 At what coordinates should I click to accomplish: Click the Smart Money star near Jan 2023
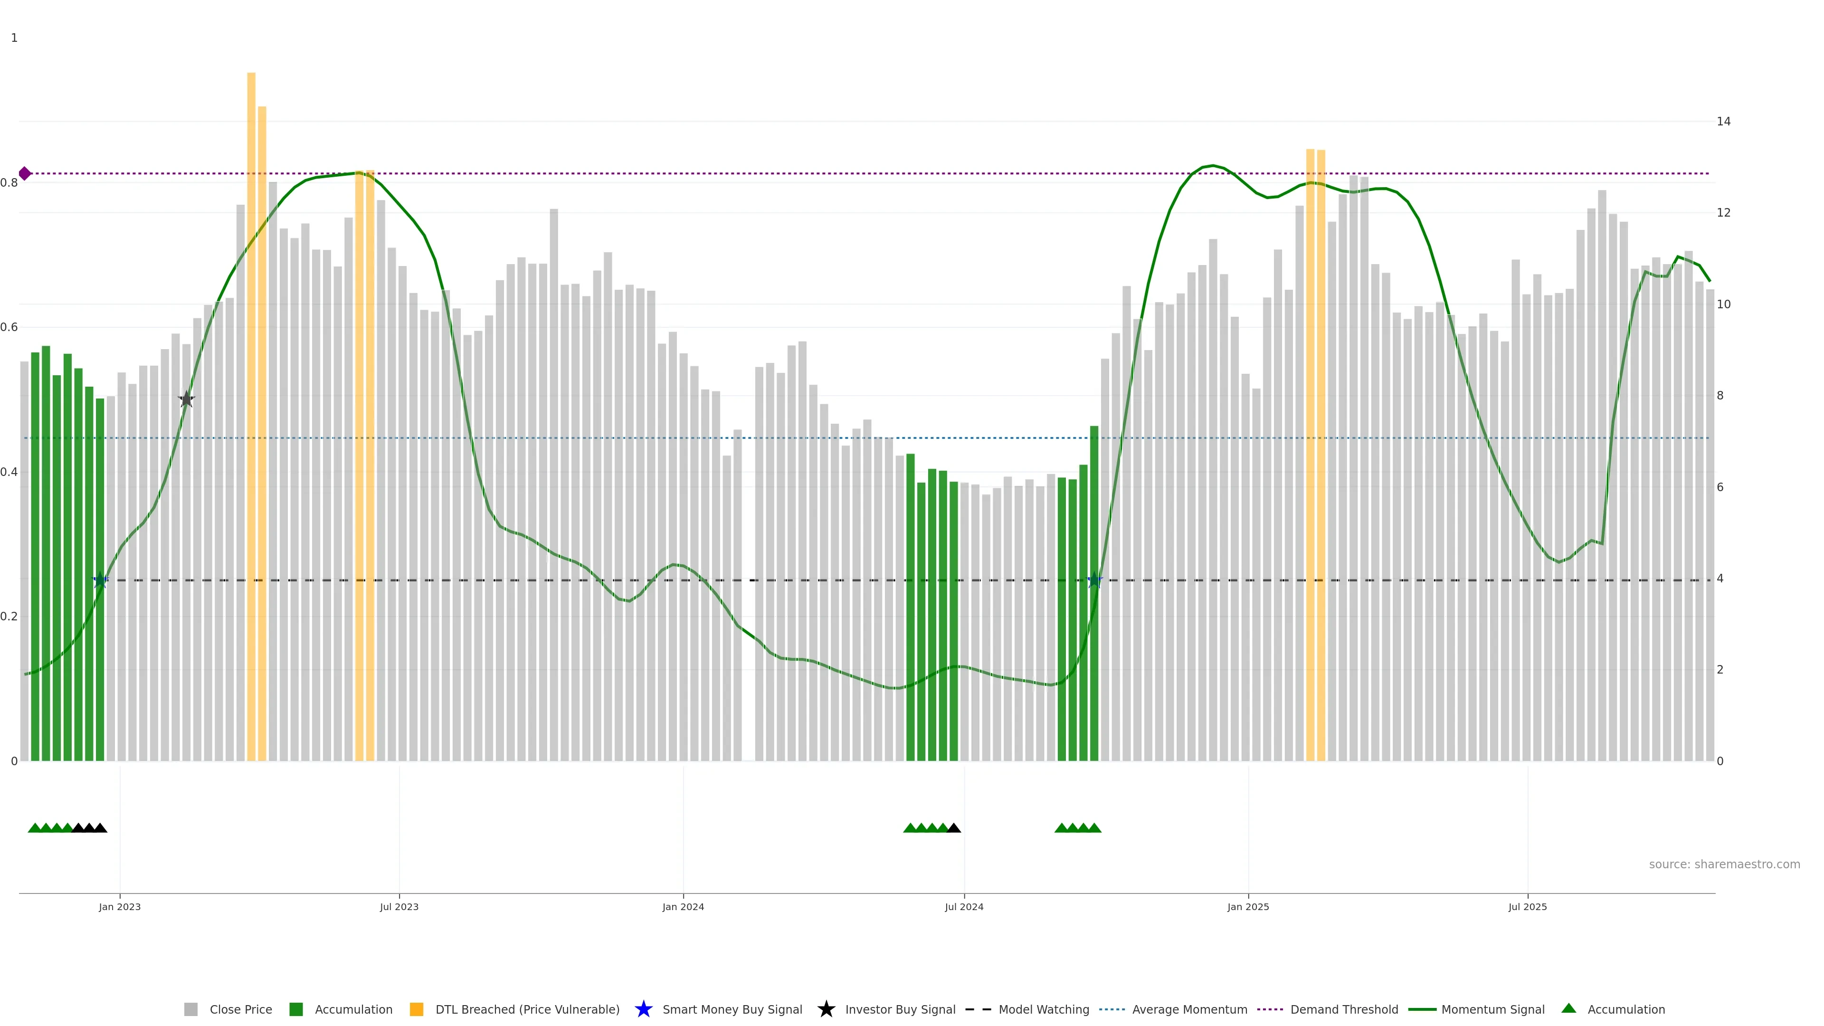coord(100,580)
